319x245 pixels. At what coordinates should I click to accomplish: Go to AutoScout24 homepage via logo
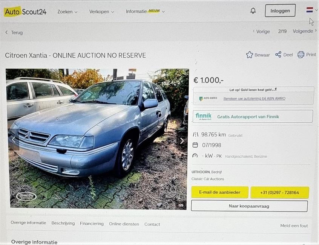[x=25, y=12]
